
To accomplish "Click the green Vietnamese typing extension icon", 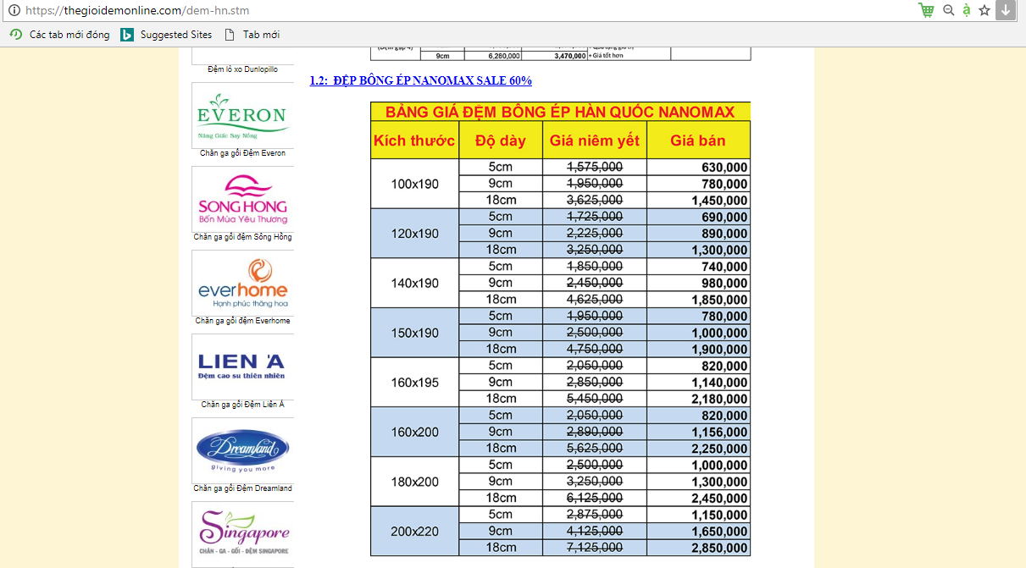I will point(966,10).
